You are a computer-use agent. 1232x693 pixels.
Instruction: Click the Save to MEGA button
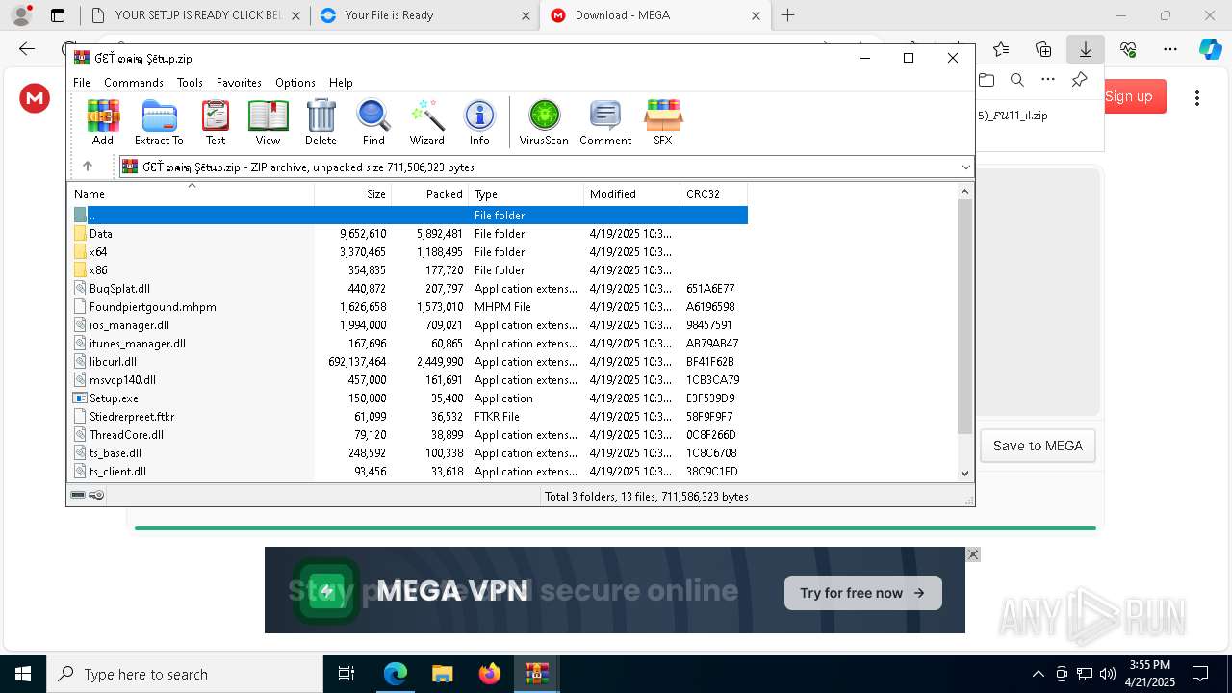click(1038, 446)
